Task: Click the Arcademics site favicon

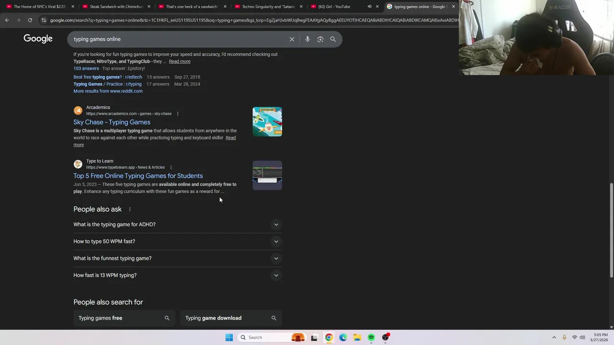Action: [78, 111]
